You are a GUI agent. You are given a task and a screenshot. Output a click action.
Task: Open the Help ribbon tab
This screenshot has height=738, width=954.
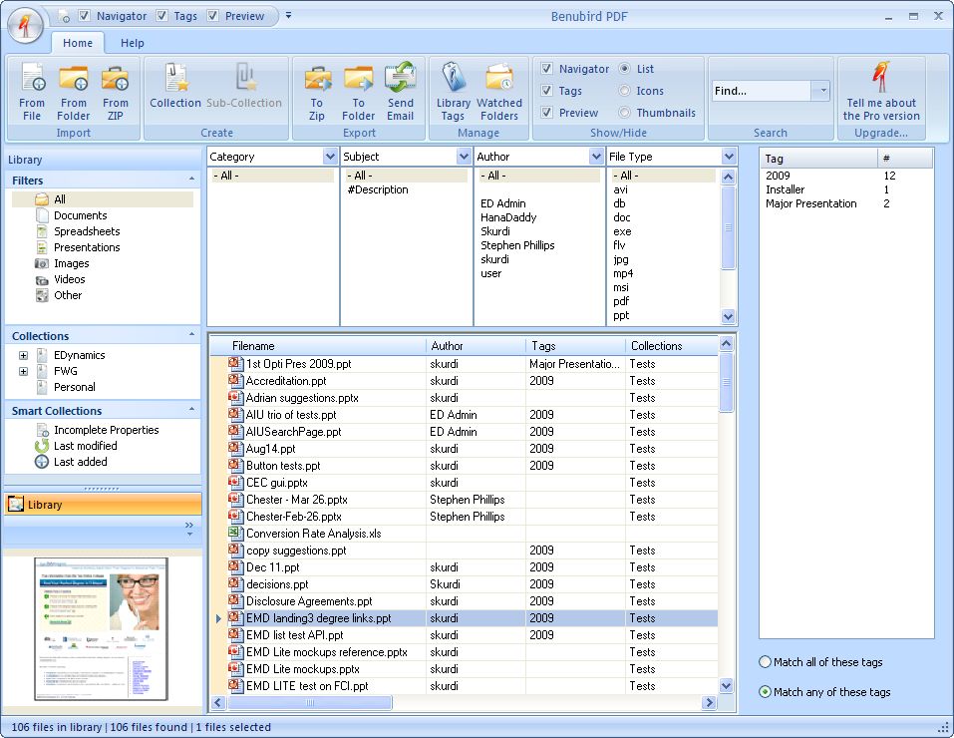tap(132, 43)
